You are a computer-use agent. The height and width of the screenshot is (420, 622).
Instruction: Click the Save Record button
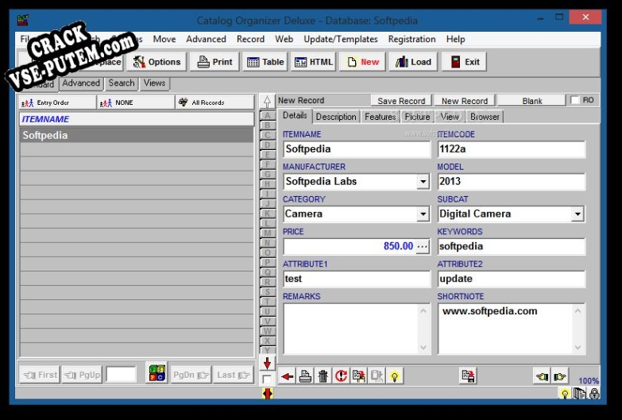click(401, 101)
